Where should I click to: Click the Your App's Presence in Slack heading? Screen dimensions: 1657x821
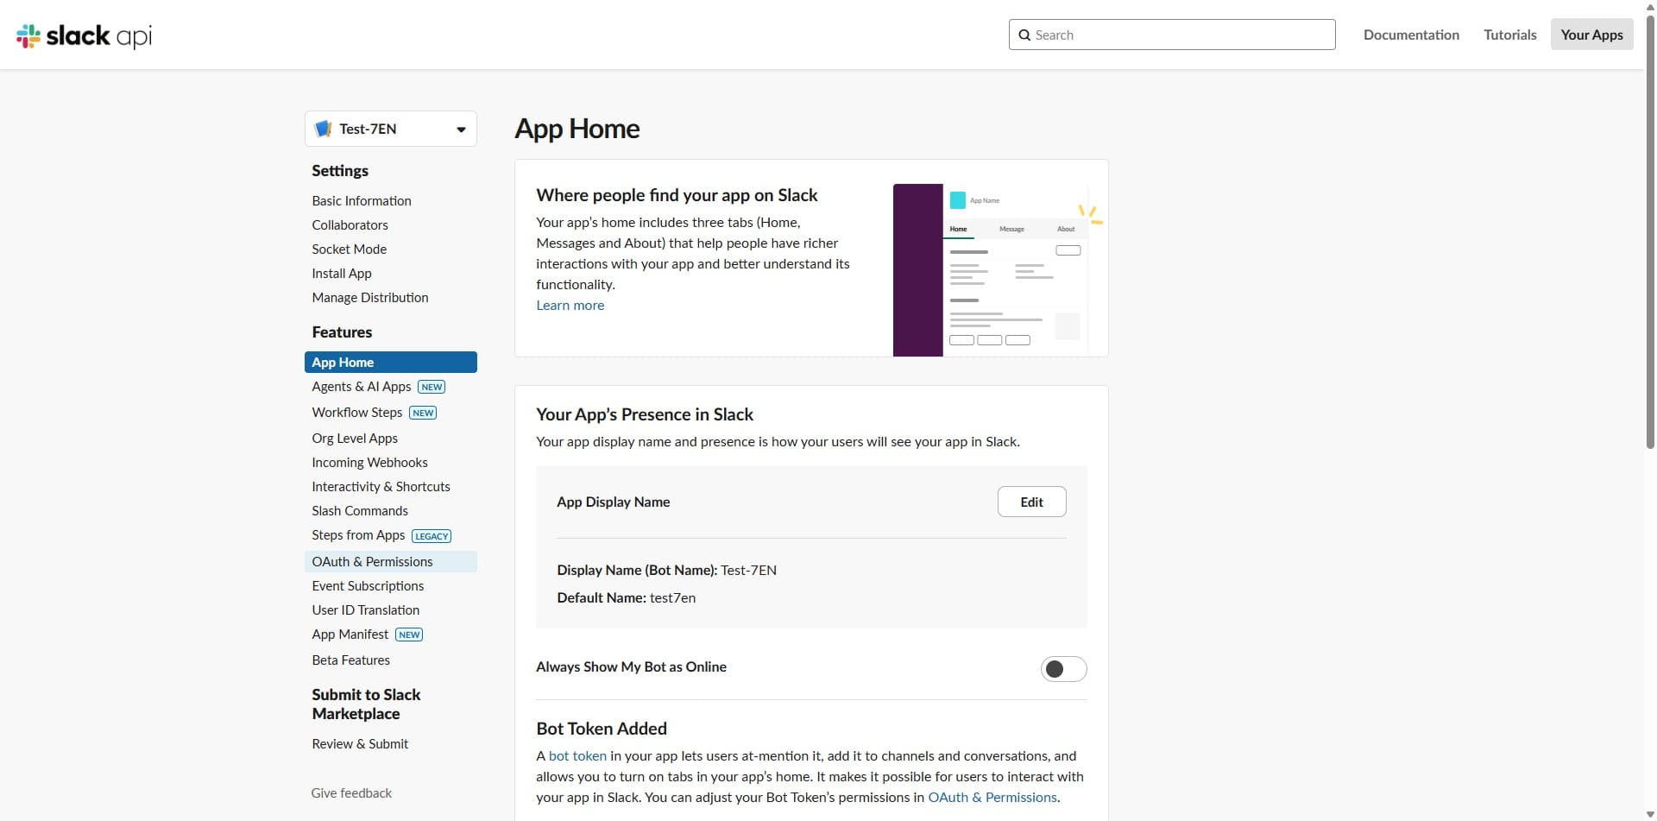click(x=645, y=414)
